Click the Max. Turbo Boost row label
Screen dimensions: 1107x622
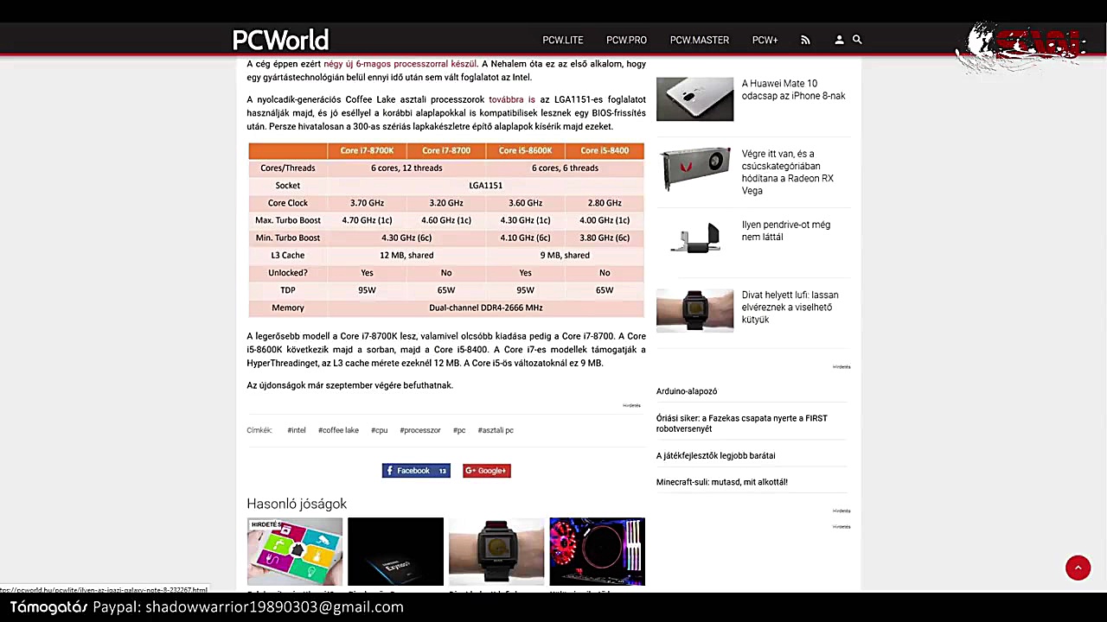point(288,220)
